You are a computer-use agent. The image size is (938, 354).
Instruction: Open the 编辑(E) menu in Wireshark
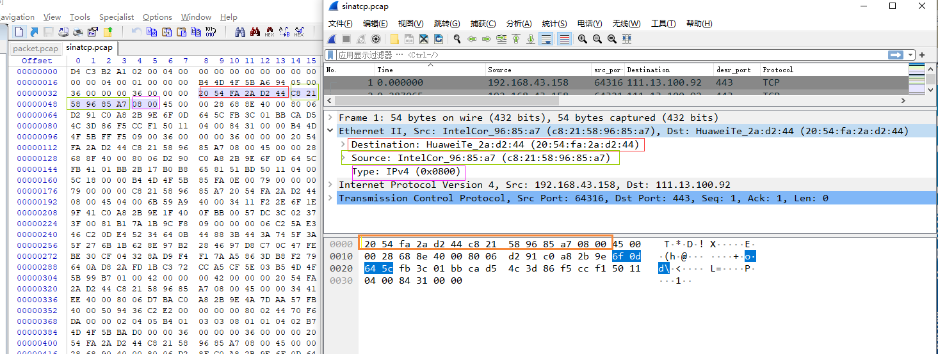click(x=375, y=23)
